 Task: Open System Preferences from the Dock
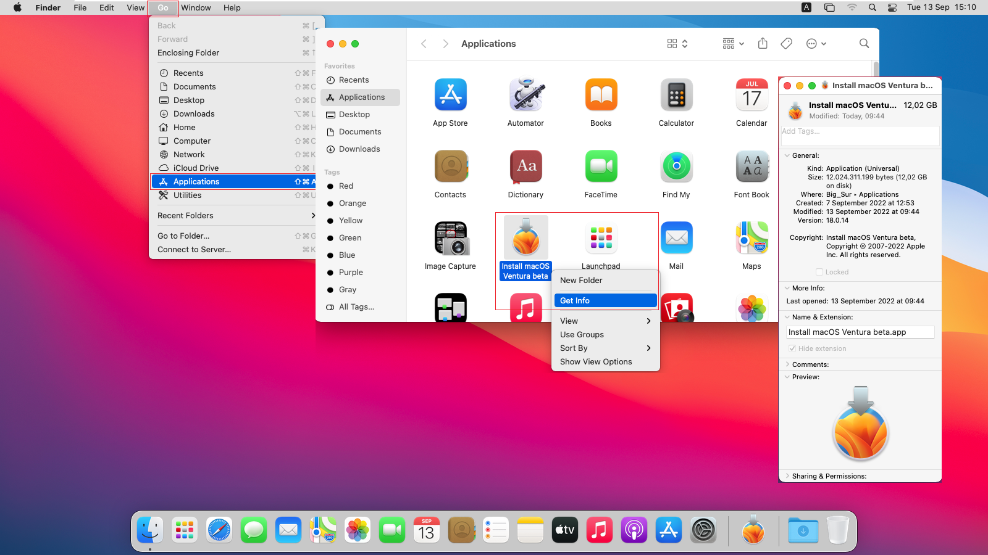[703, 530]
